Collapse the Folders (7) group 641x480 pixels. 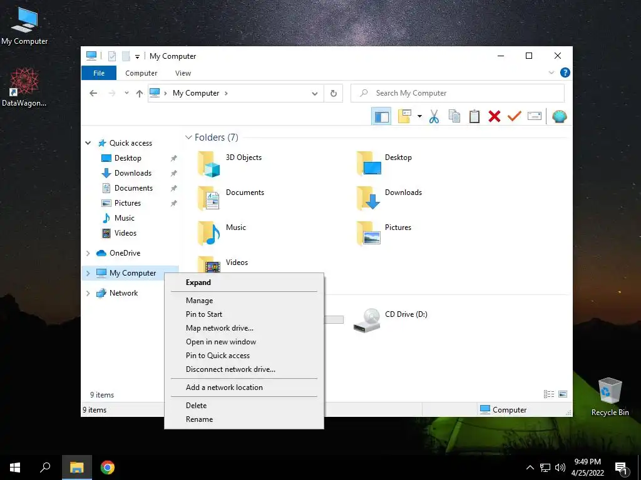click(188, 137)
